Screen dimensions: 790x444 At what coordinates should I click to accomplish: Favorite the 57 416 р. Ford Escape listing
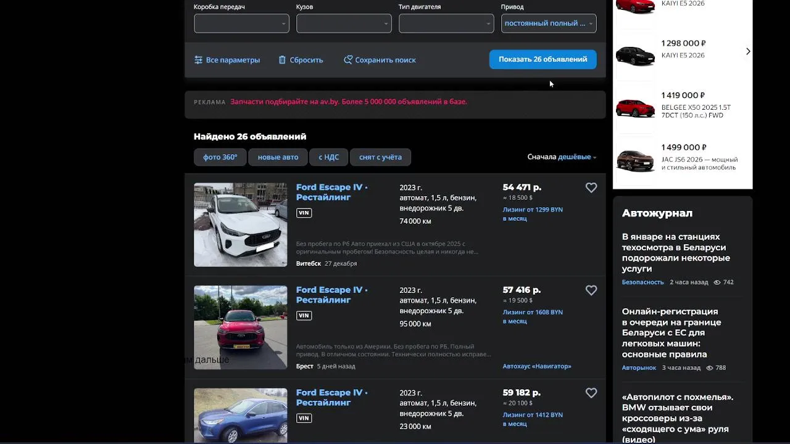[591, 290]
